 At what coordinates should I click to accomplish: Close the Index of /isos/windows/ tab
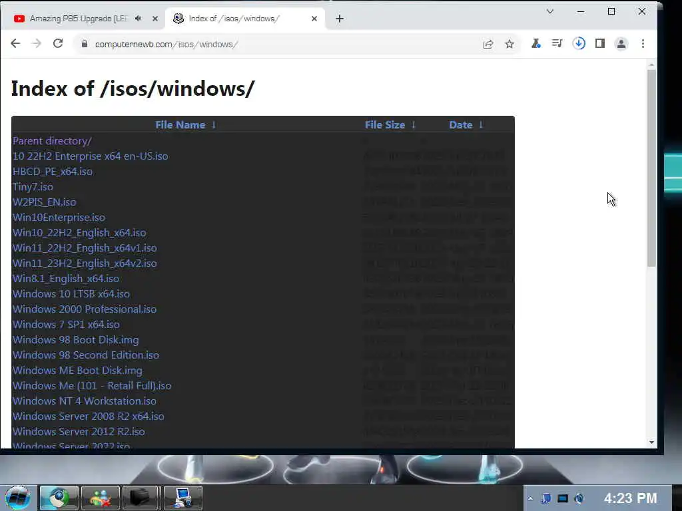(x=314, y=19)
